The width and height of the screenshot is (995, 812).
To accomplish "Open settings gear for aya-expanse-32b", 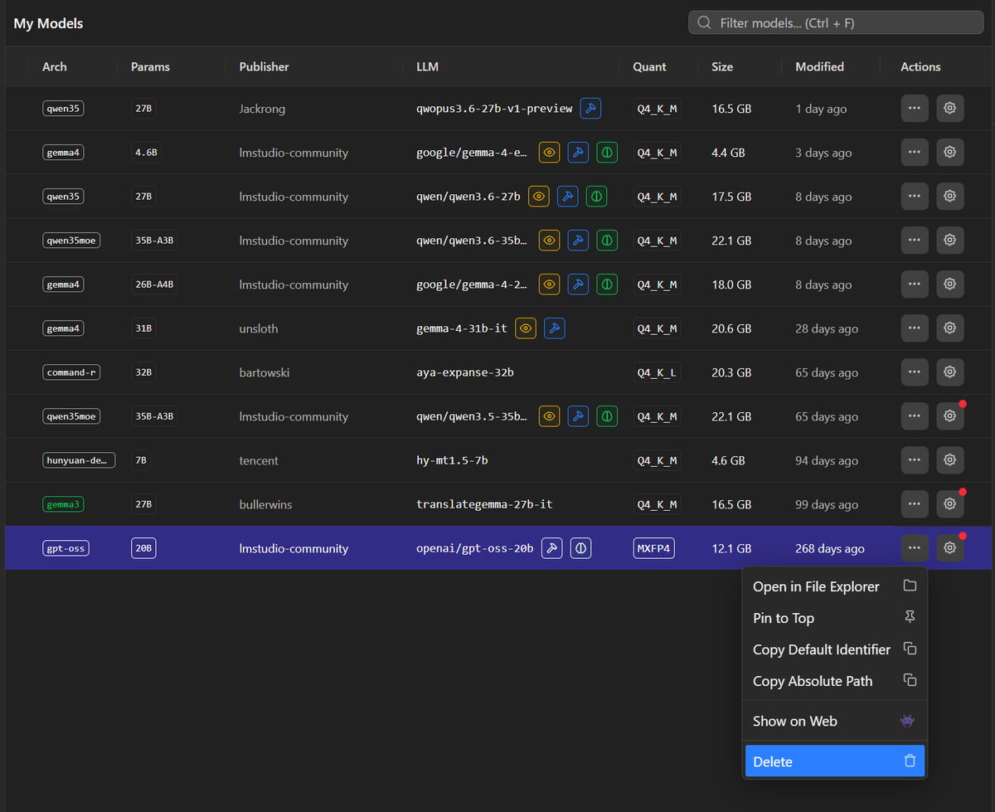I will tap(950, 372).
